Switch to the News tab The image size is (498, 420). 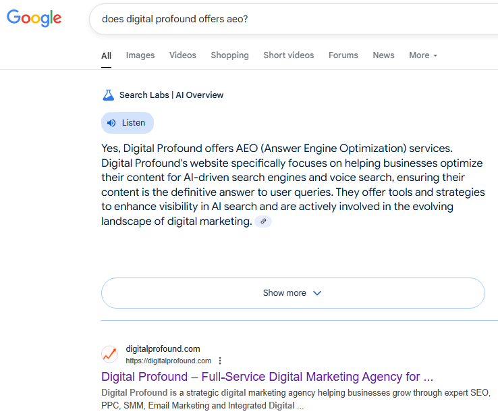(x=384, y=55)
